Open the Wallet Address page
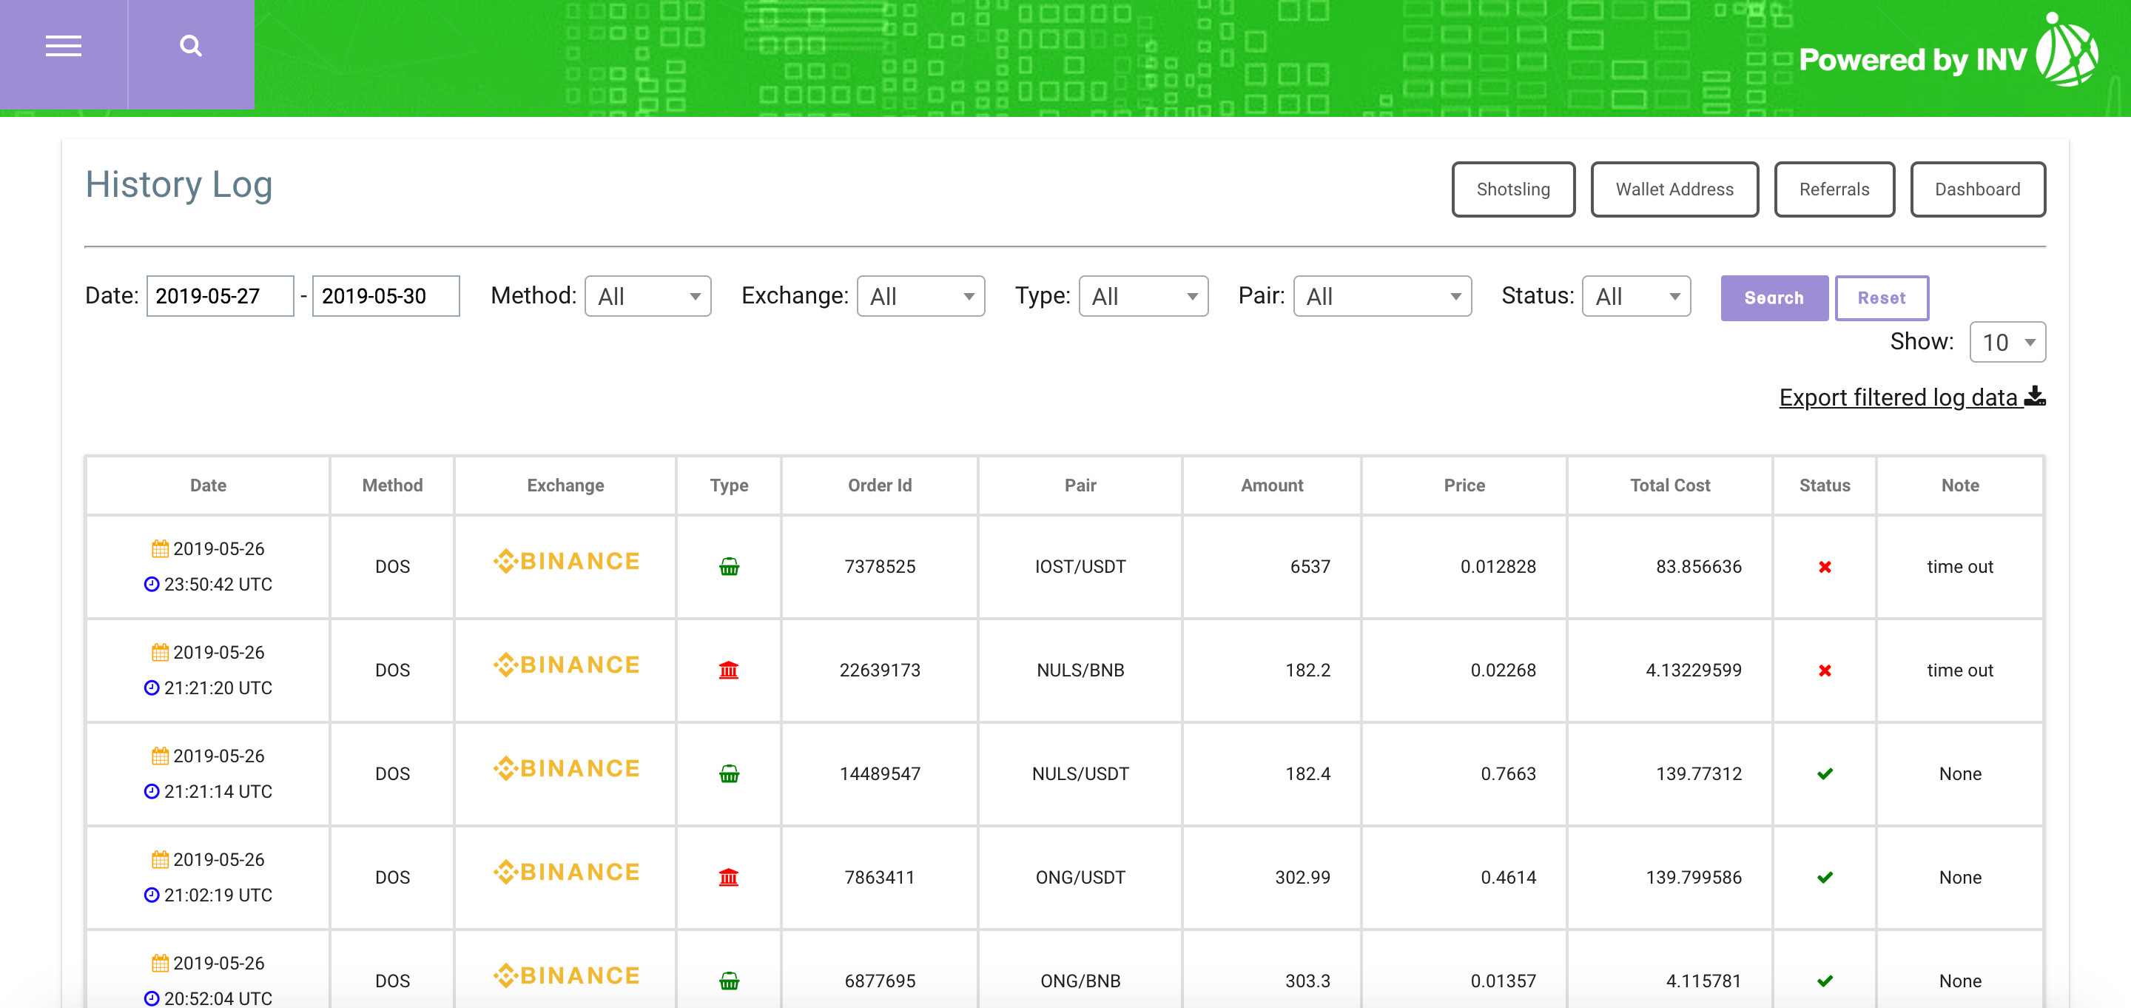 1674,189
